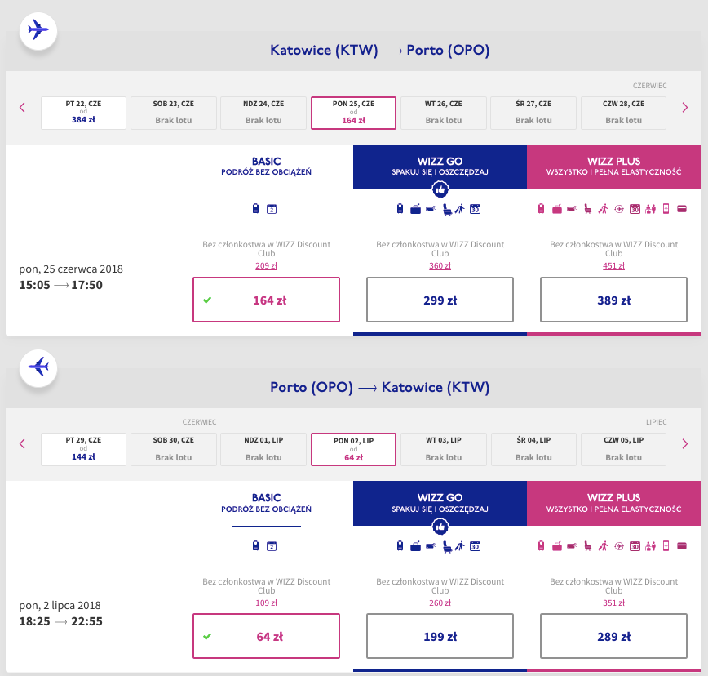The height and width of the screenshot is (676, 708).
Task: Click WIZZ GO priority boarding icon, Katowice–Porto flight
Action: click(x=460, y=209)
